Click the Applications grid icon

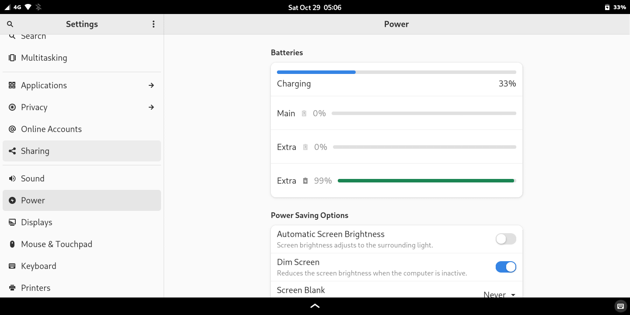point(12,85)
